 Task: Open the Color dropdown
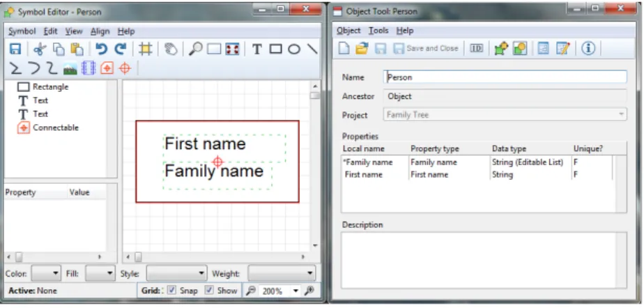click(47, 273)
